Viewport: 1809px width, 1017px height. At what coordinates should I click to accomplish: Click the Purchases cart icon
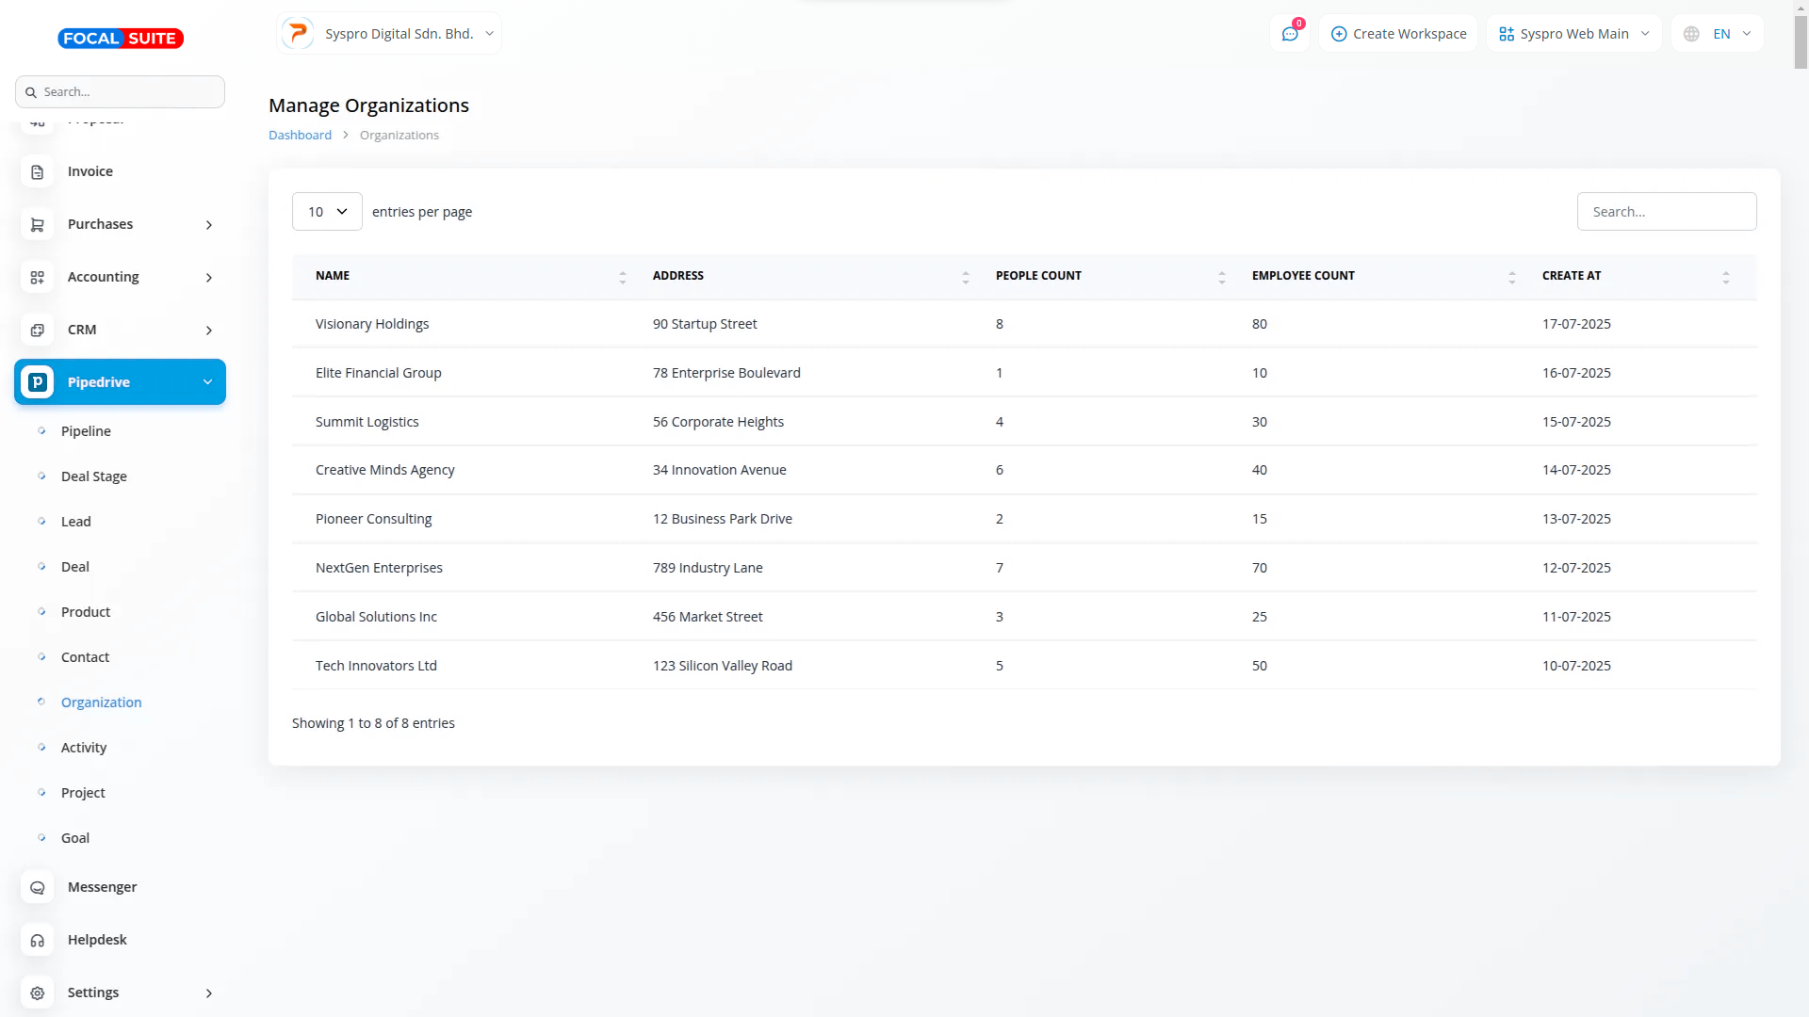38,225
